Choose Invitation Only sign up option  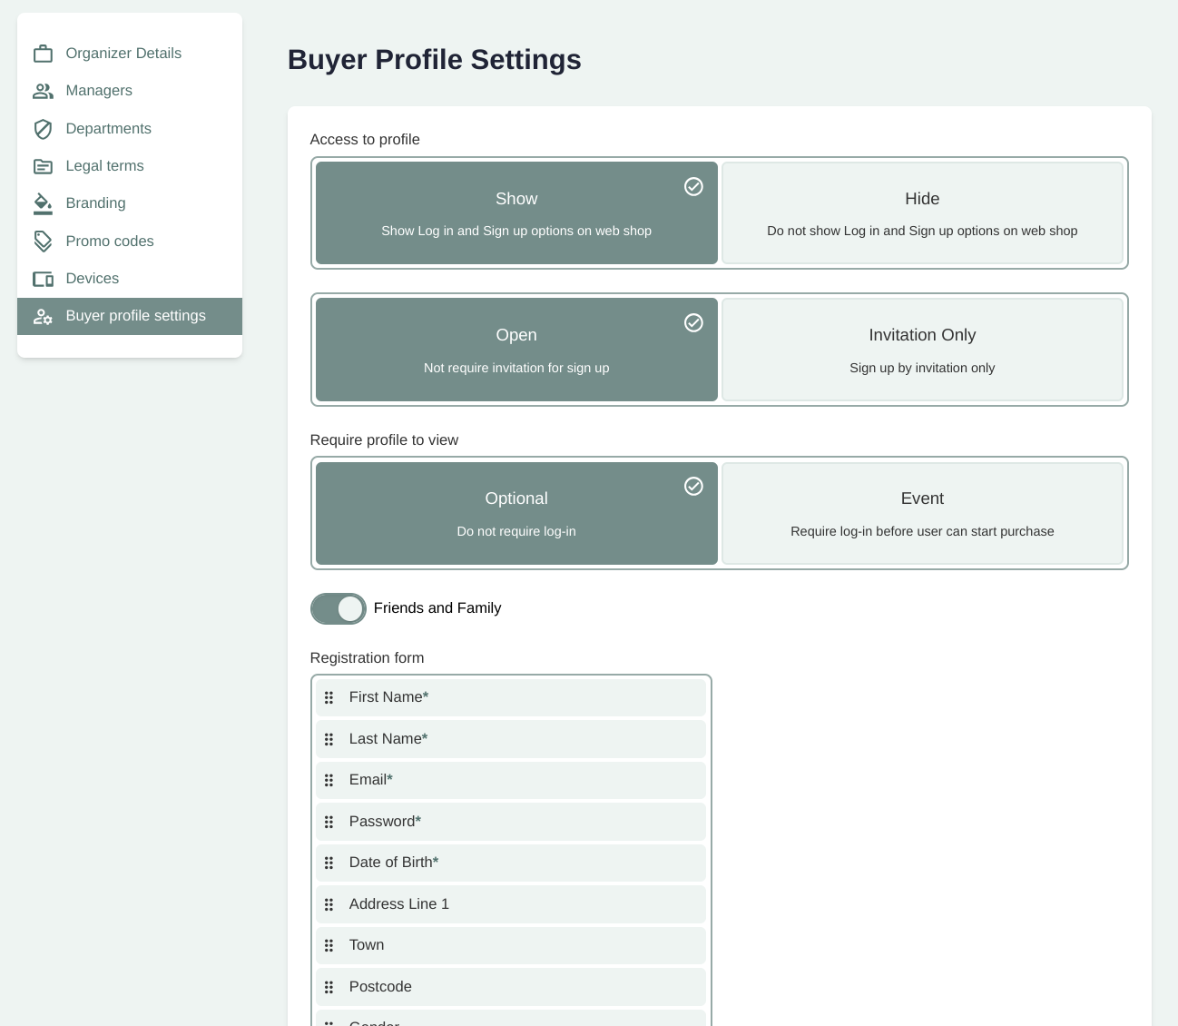[x=922, y=350]
